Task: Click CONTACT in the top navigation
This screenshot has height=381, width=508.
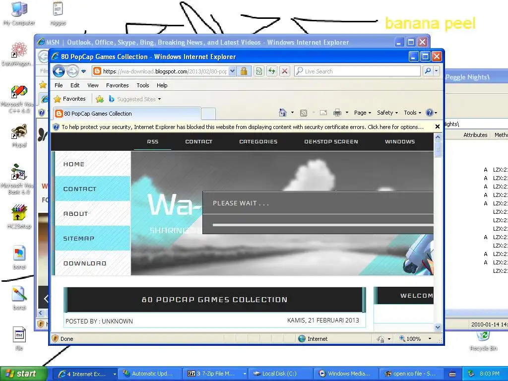Action: pos(198,141)
